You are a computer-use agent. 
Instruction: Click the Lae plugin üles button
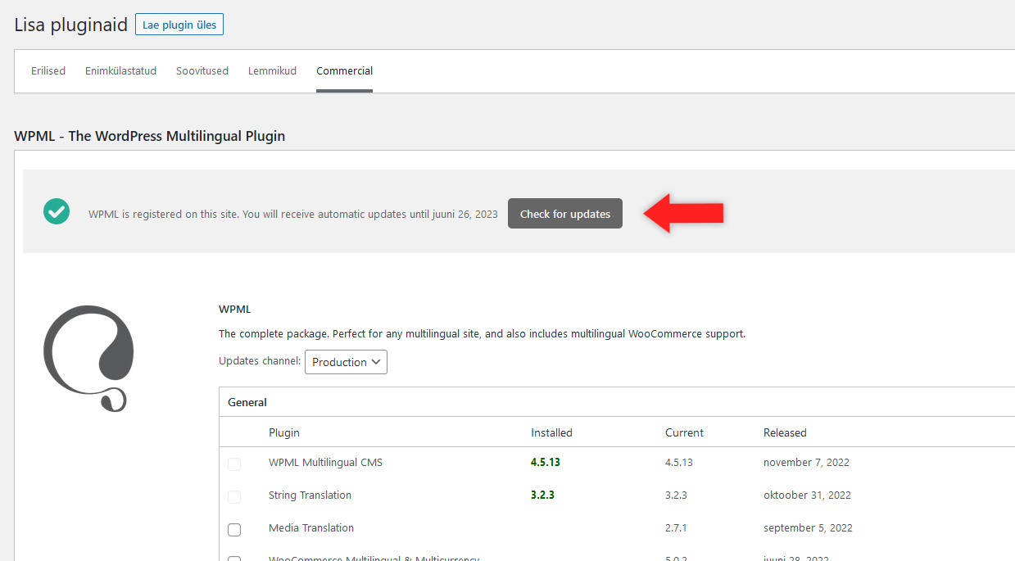(179, 25)
